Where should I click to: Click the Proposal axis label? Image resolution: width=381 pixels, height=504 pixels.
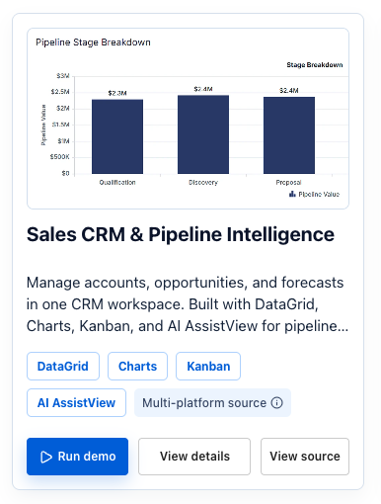click(x=288, y=182)
